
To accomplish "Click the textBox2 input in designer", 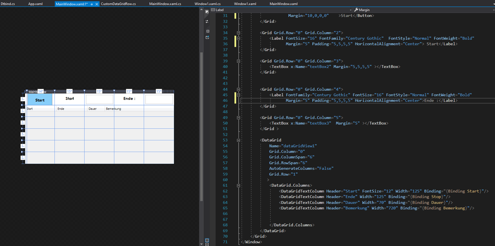I will click(x=99, y=99).
